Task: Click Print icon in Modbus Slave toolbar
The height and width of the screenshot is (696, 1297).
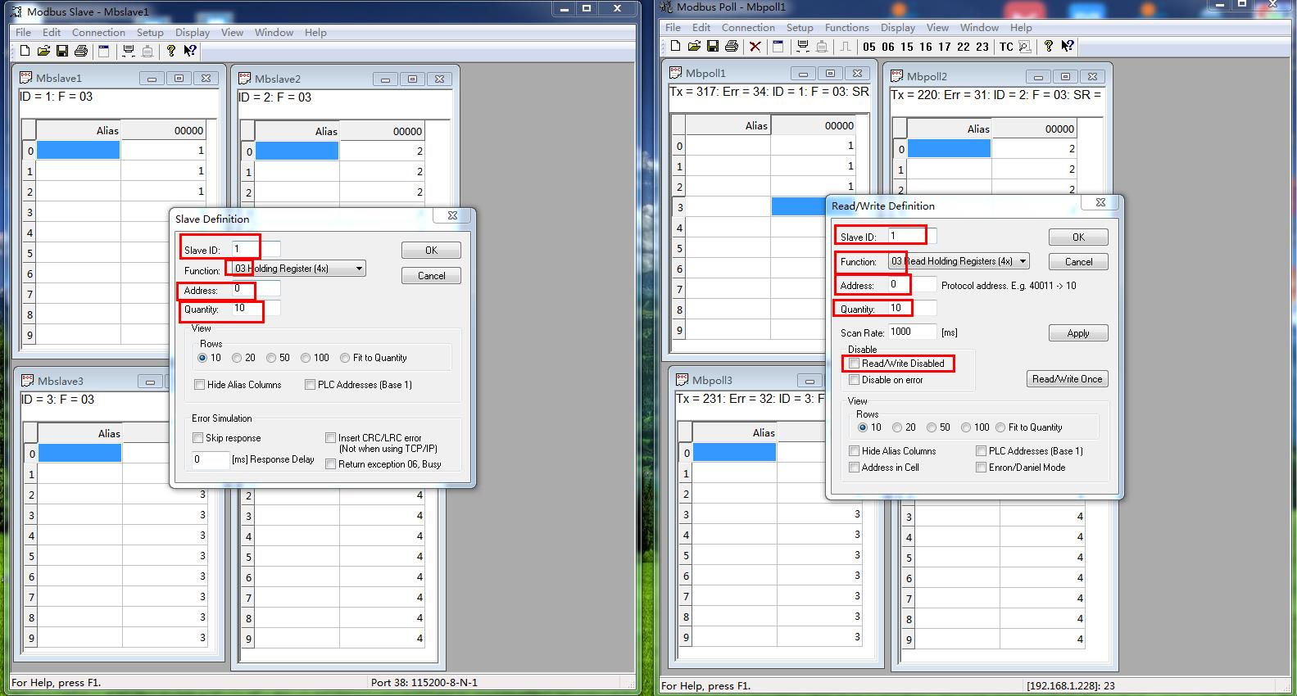Action: (80, 51)
